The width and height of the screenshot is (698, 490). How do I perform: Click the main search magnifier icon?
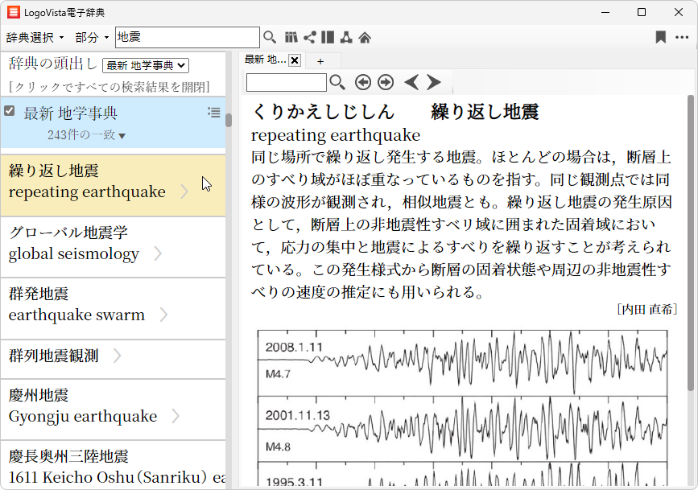coord(270,37)
